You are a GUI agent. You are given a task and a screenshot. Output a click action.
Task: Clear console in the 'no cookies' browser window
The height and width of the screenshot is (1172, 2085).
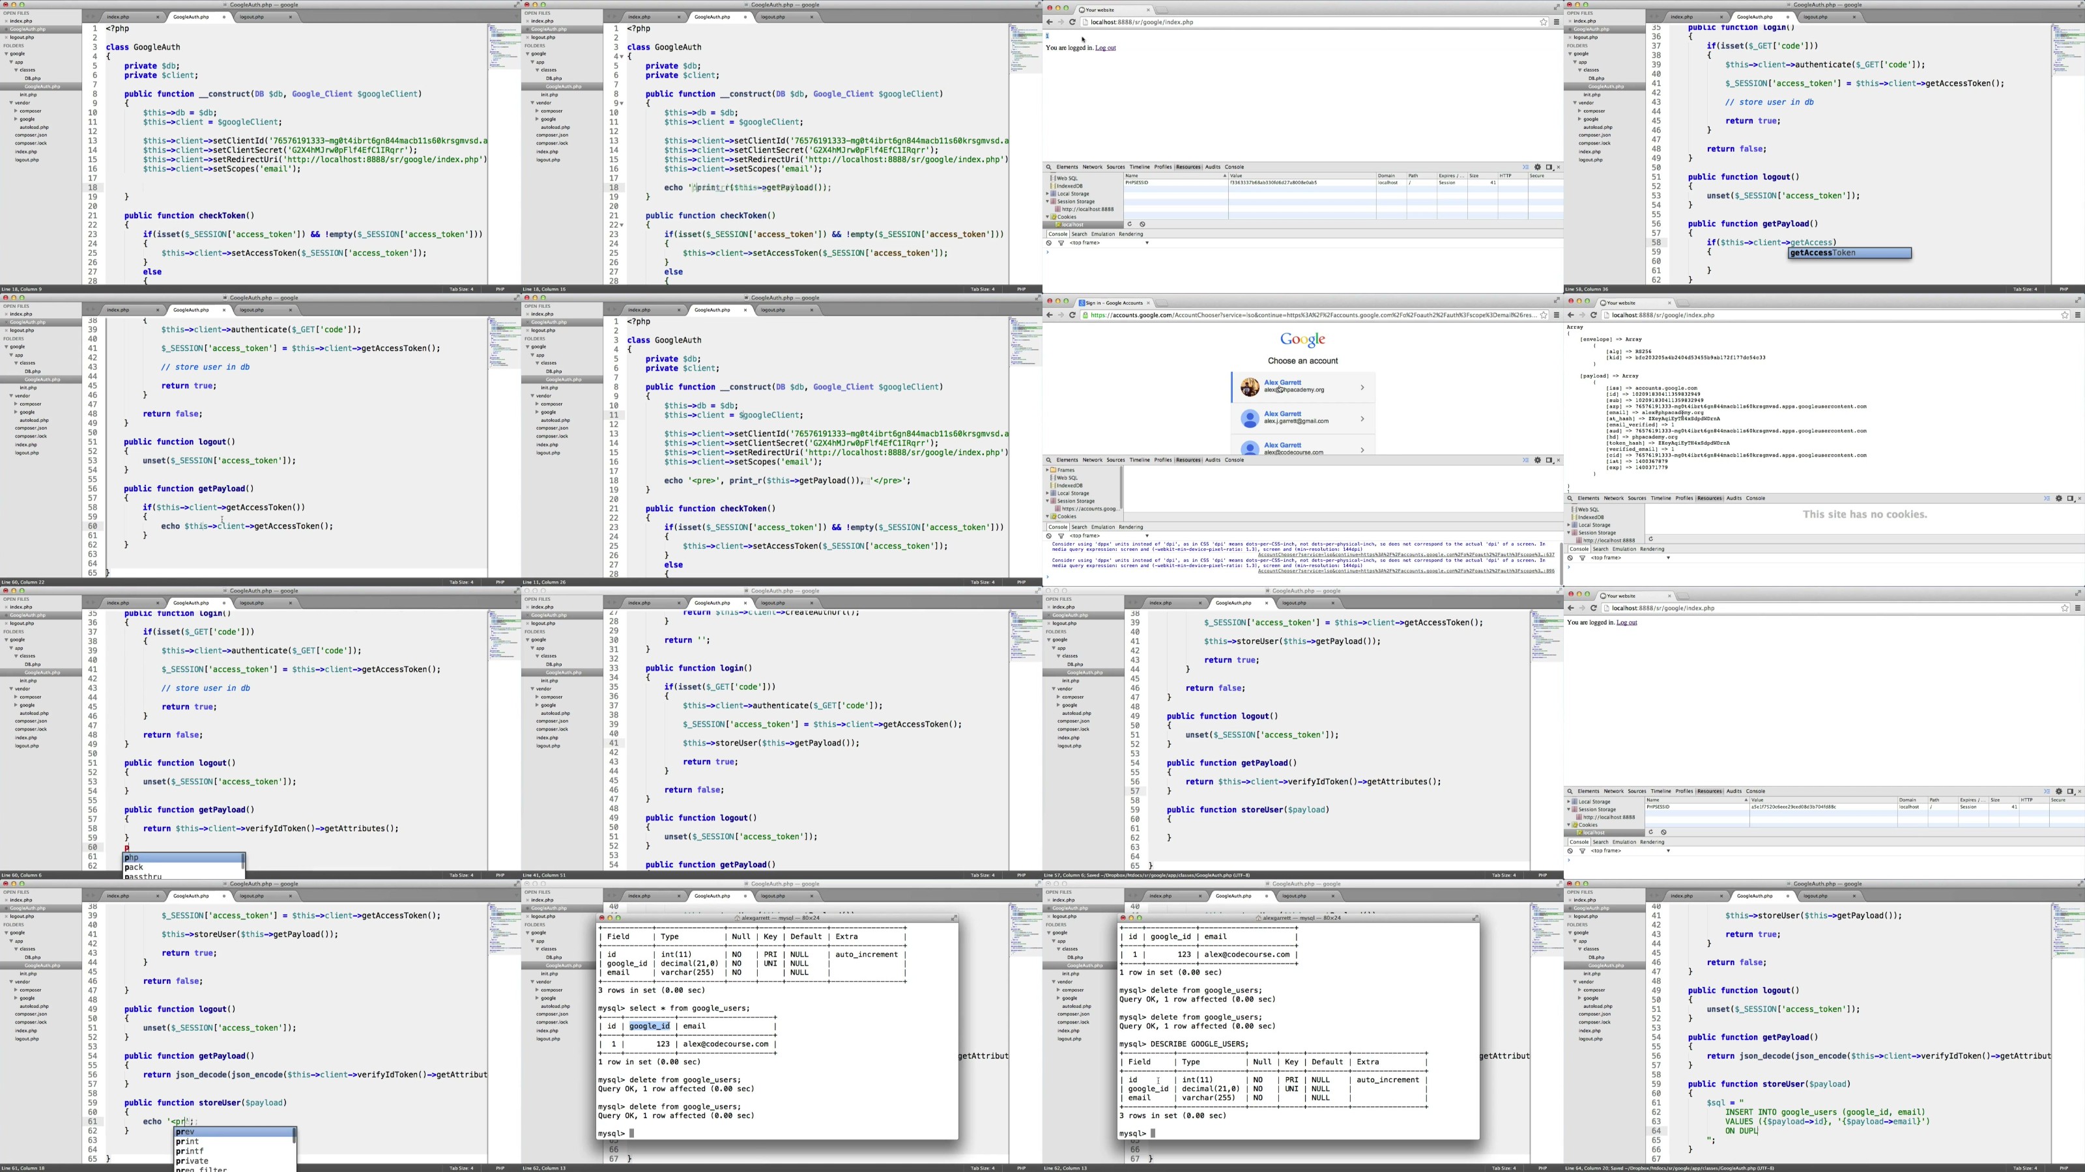coord(1570,558)
